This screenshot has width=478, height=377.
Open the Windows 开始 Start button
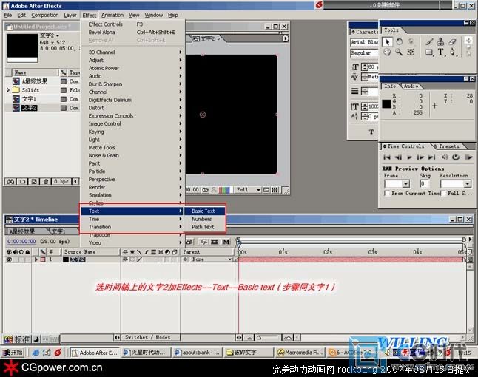pos(13,353)
